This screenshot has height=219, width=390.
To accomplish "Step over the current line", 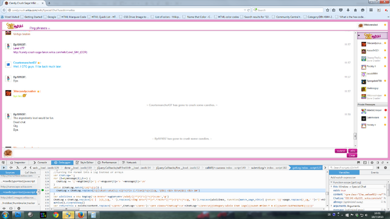I will pos(11,168).
